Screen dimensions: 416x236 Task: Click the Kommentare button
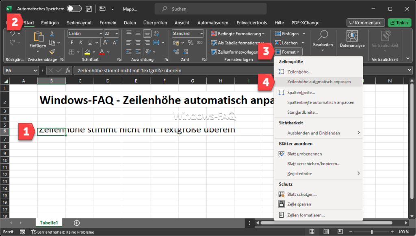pos(366,22)
